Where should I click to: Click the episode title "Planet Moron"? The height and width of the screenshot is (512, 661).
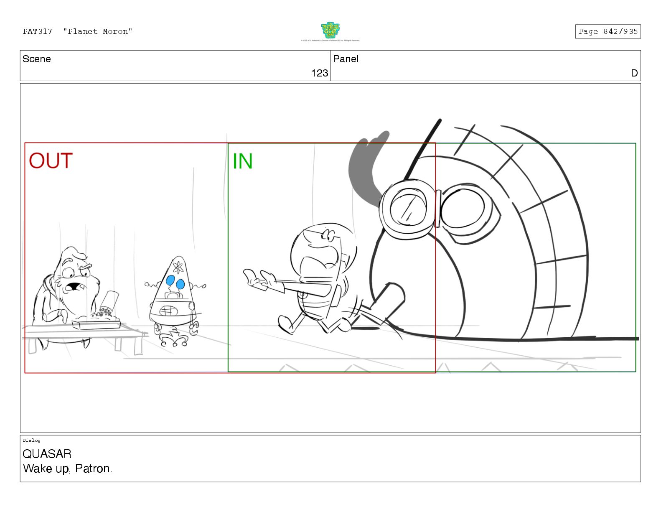98,31
